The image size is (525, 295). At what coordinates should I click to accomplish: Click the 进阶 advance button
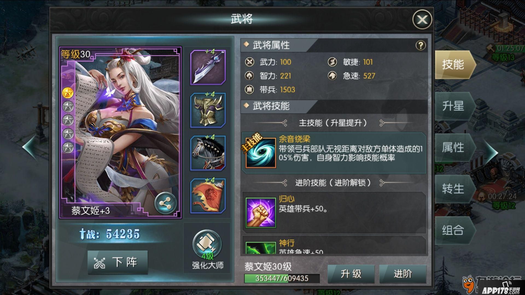(x=403, y=274)
